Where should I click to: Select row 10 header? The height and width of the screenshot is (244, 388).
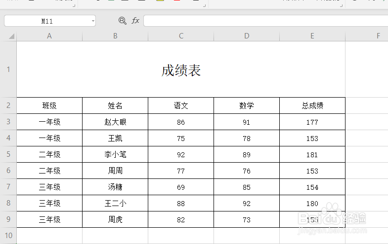[8, 236]
